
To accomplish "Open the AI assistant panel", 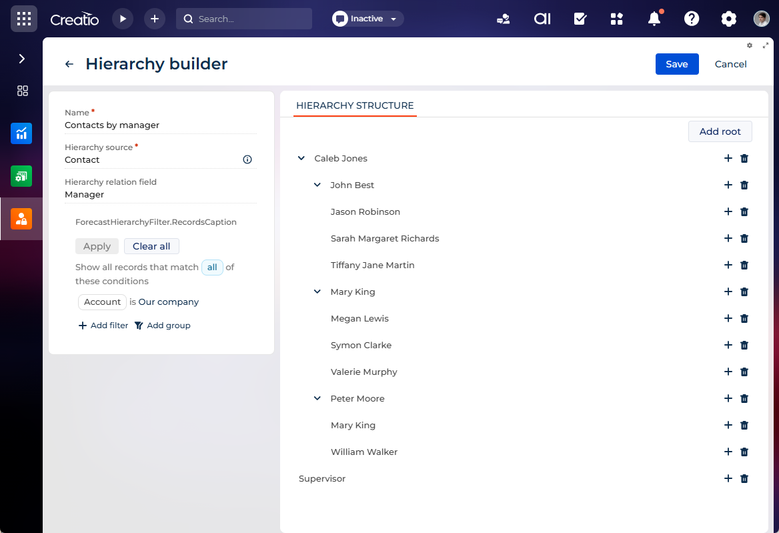I will coord(542,19).
